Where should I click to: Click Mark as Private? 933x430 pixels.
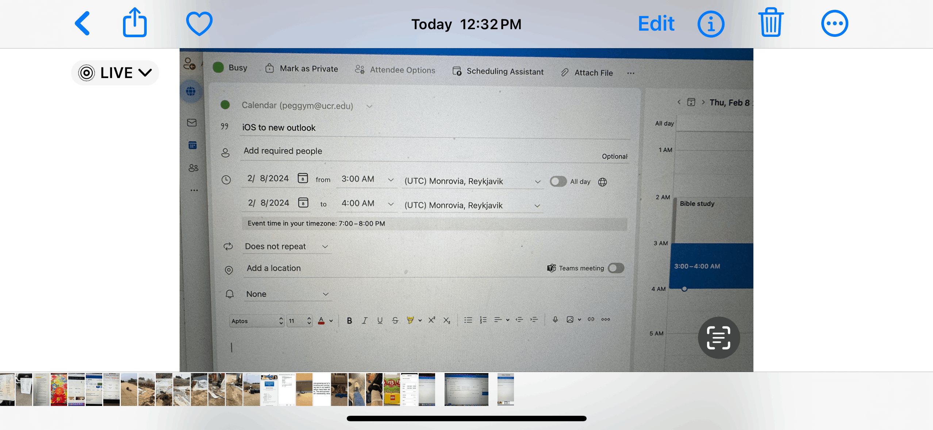coord(302,69)
